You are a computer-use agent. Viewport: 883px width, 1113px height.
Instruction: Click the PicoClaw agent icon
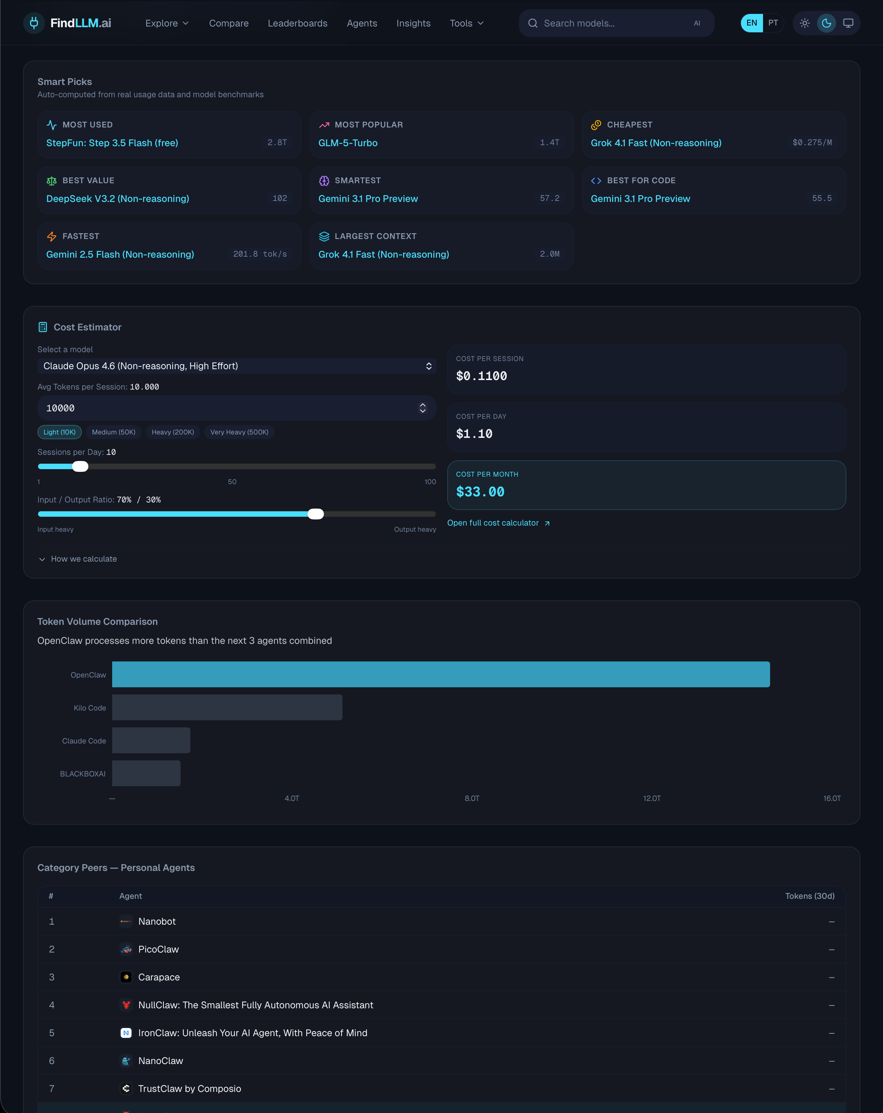pos(126,949)
